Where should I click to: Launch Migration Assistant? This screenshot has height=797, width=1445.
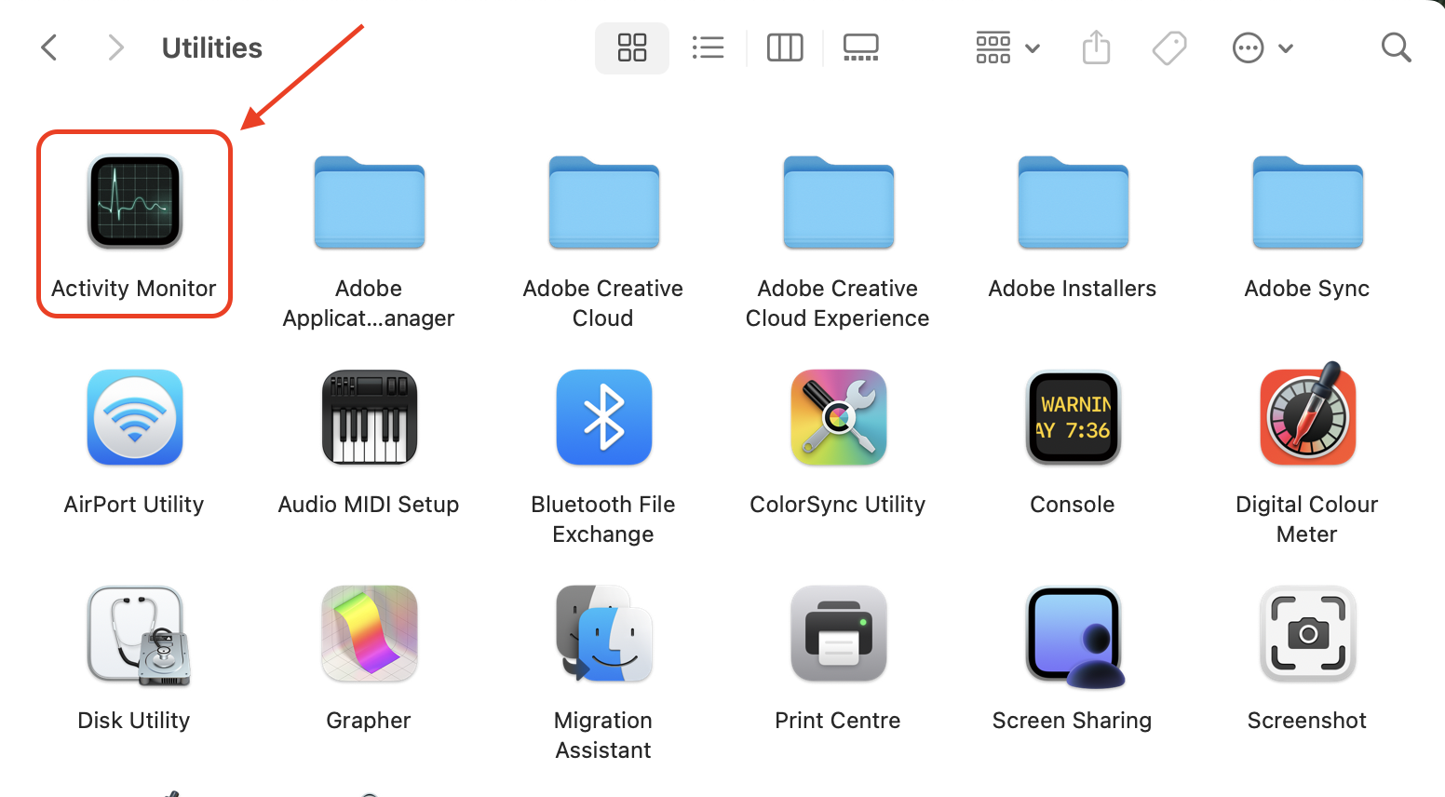click(603, 634)
